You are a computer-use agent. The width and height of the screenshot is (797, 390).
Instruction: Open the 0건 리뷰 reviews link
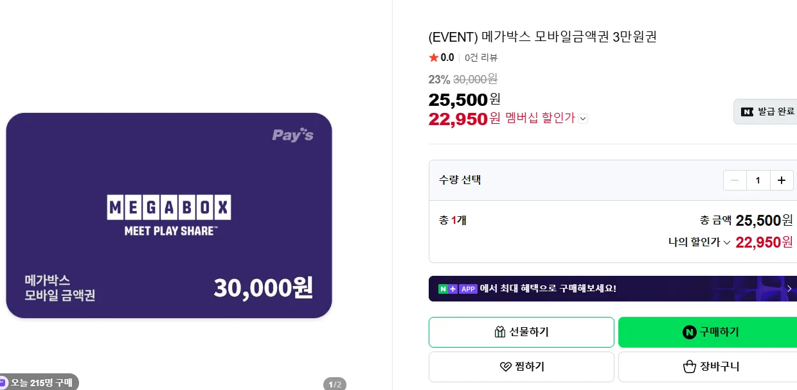[481, 58]
